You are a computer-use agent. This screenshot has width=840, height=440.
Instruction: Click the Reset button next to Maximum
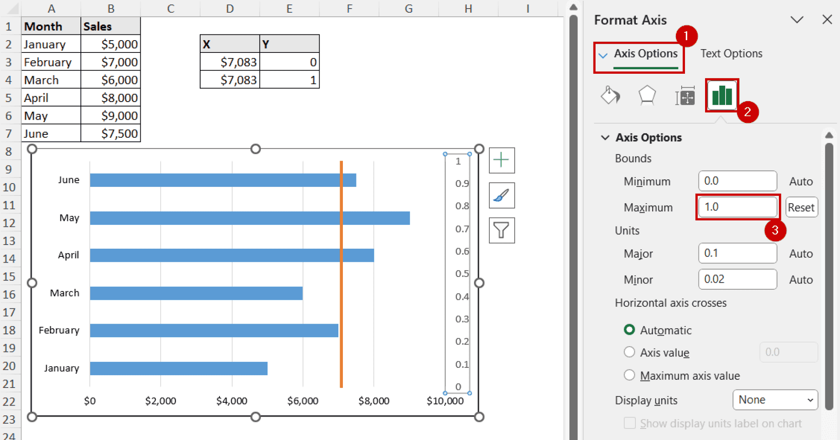click(801, 207)
